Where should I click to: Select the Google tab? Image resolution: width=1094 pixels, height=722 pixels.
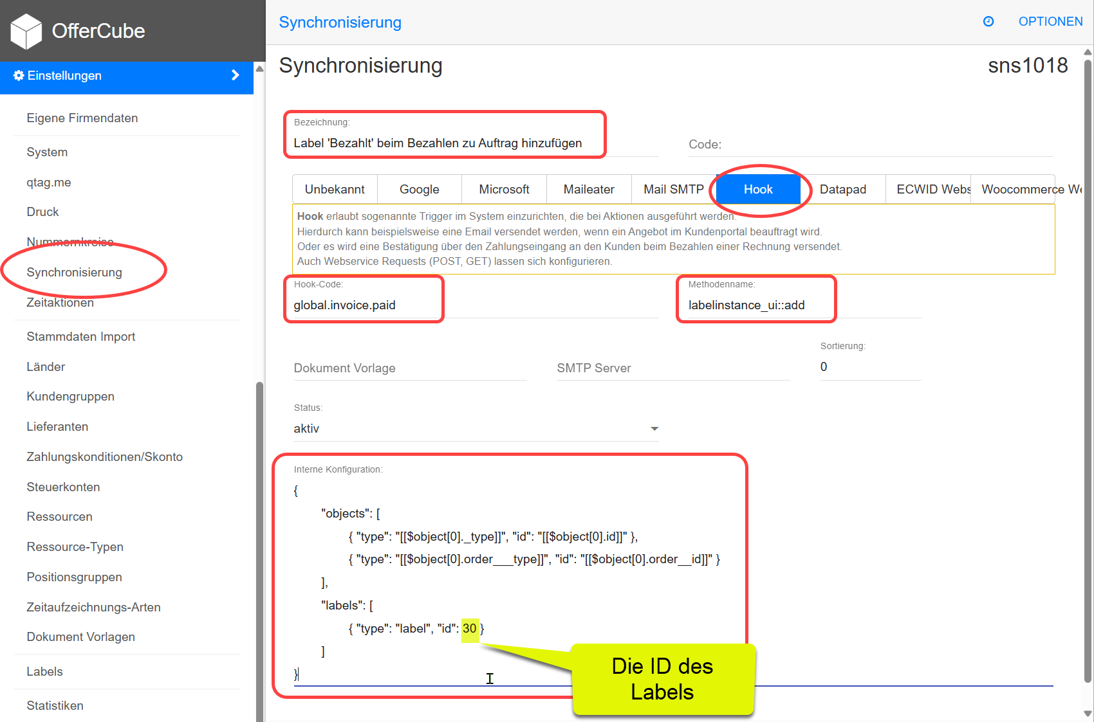click(420, 189)
